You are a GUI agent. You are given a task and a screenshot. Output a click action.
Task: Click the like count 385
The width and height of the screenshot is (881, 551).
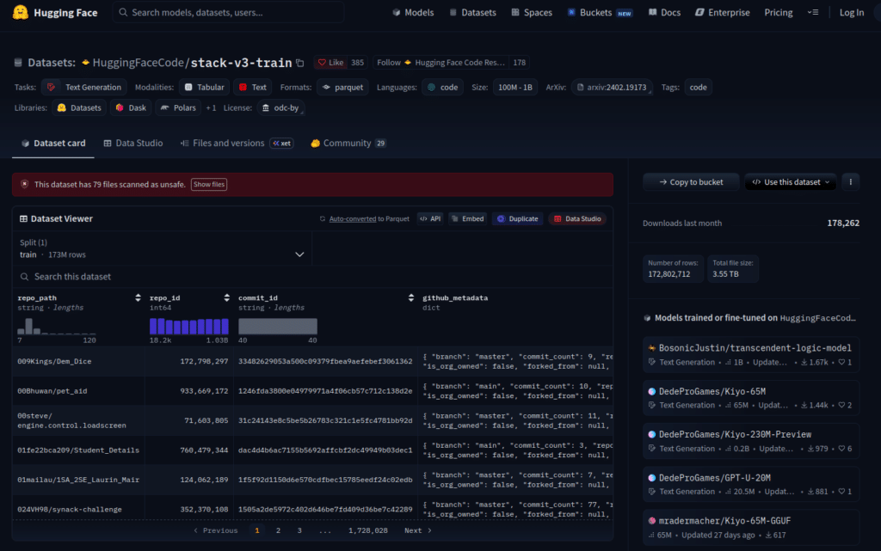(357, 62)
